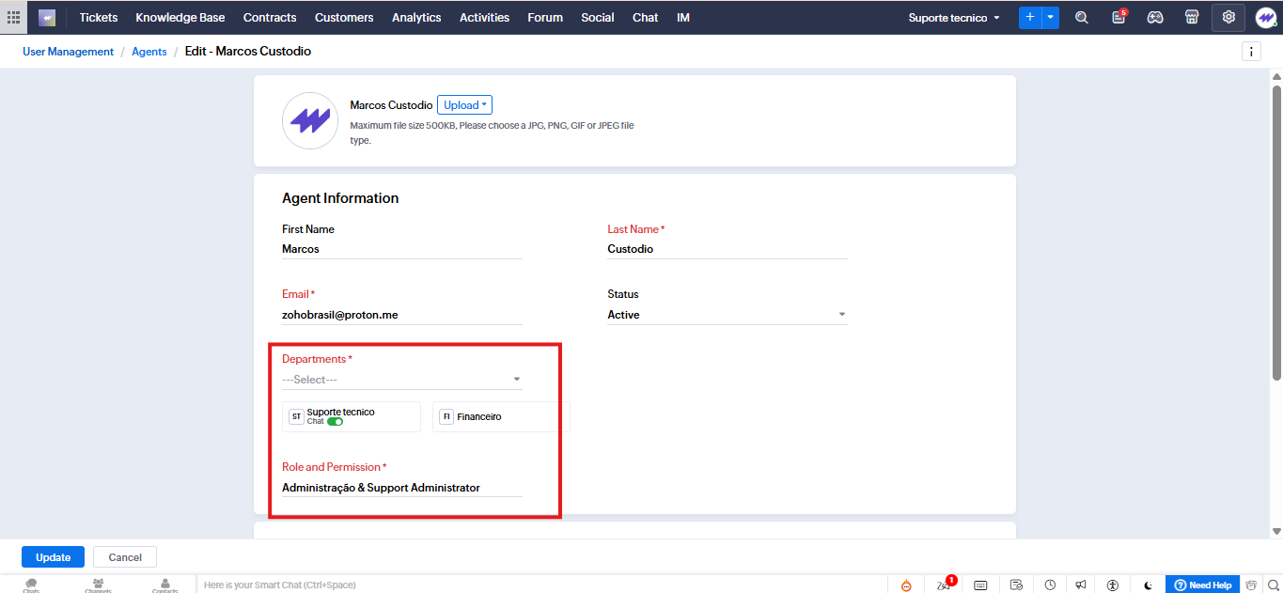1283x593 pixels.
Task: Open the Analytics module tab
Action: [416, 18]
